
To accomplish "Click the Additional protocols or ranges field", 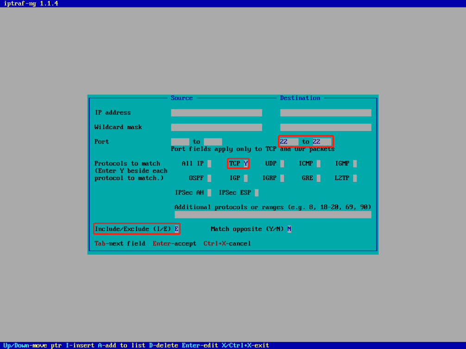I will coord(272,215).
